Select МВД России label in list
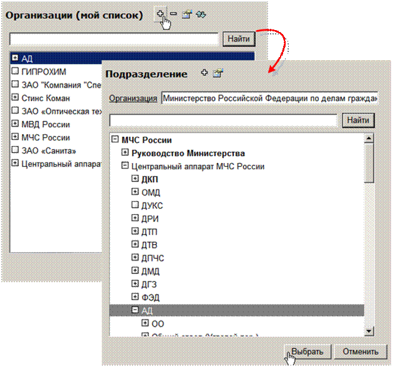This screenshot has width=393, height=368. tap(46, 124)
